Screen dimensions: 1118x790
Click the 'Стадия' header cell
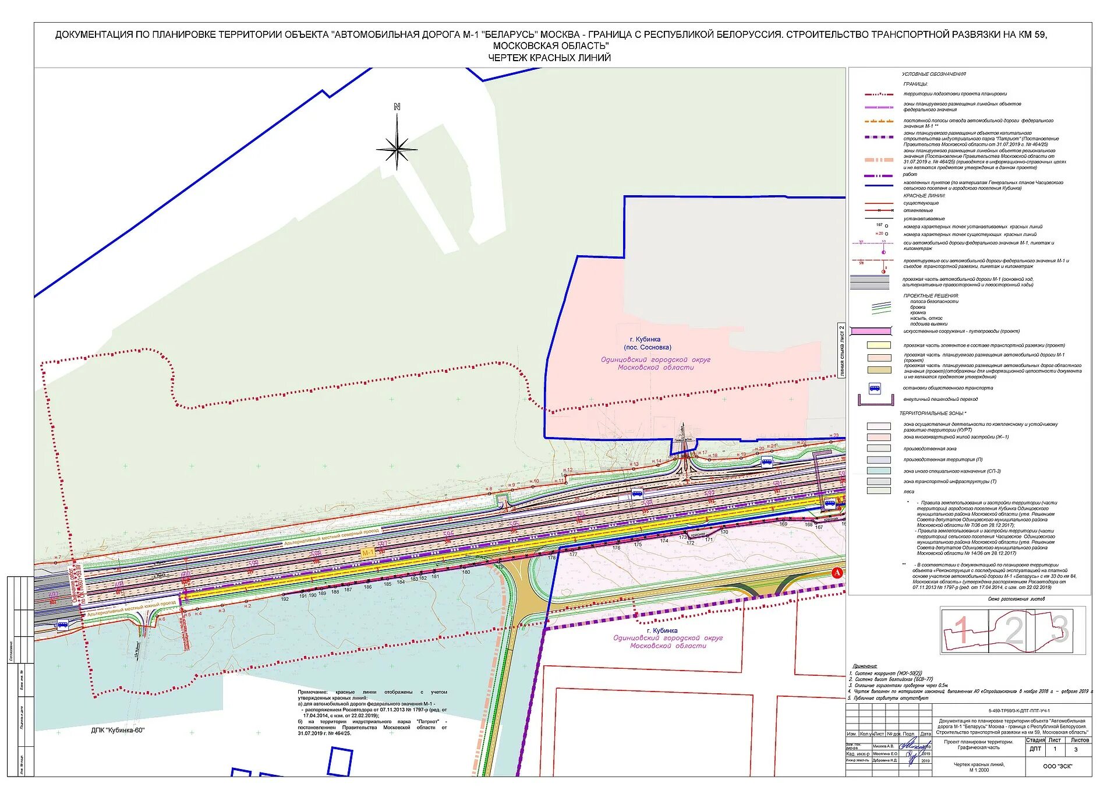[1035, 740]
